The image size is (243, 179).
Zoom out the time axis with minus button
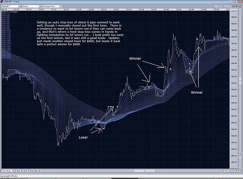(225, 171)
